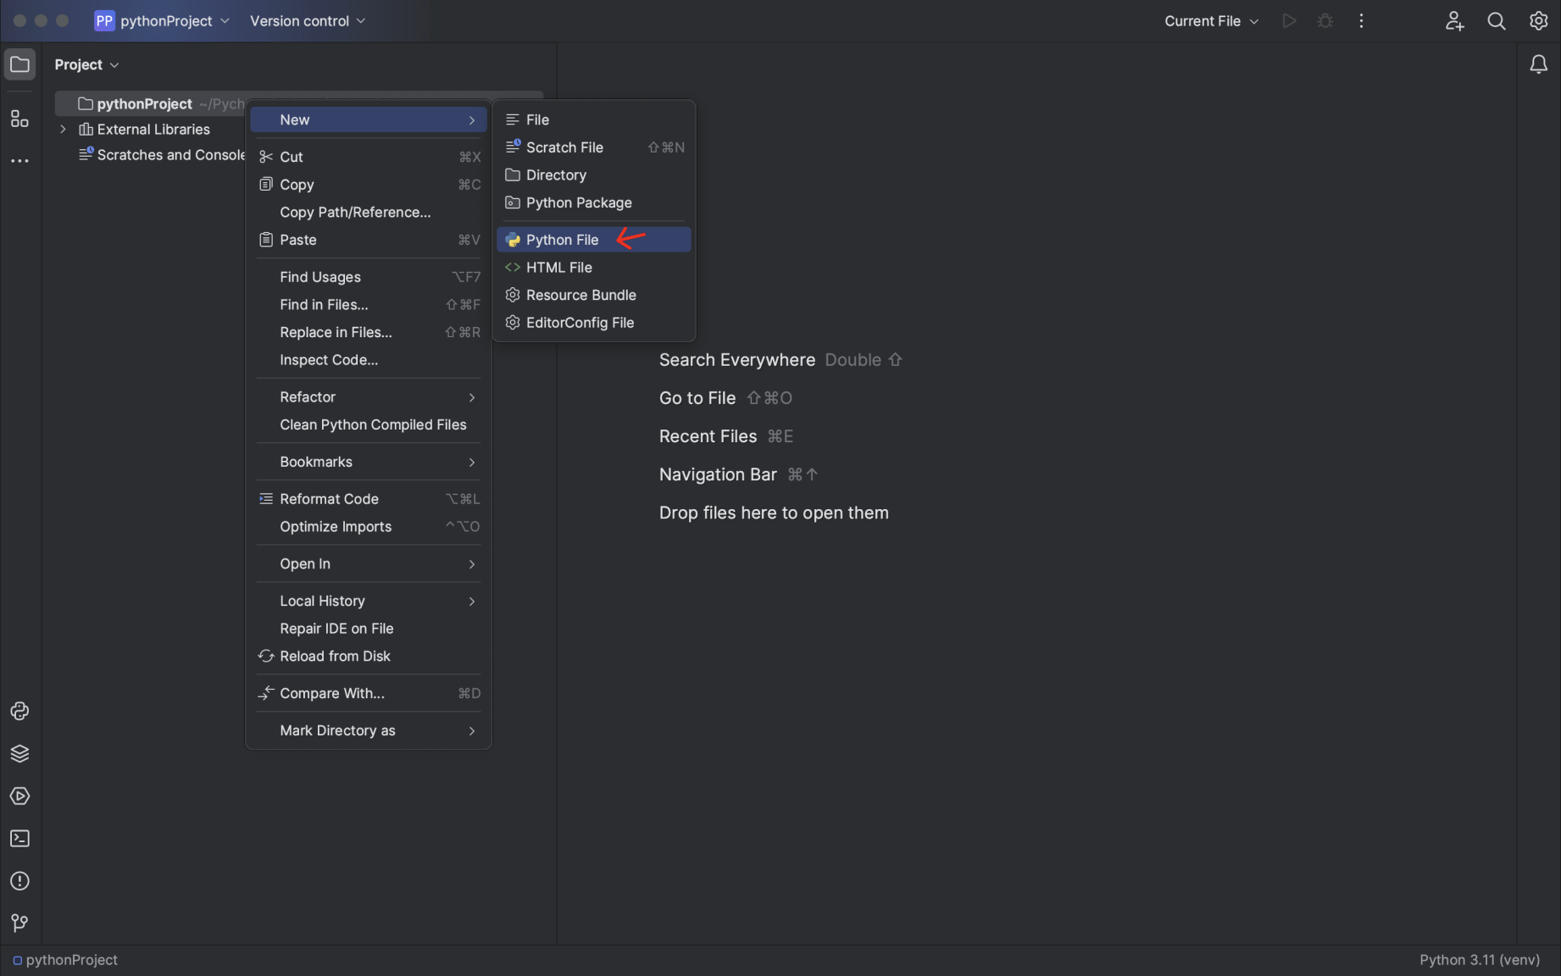Open the Terminal tool window
The height and width of the screenshot is (976, 1561).
click(19, 839)
